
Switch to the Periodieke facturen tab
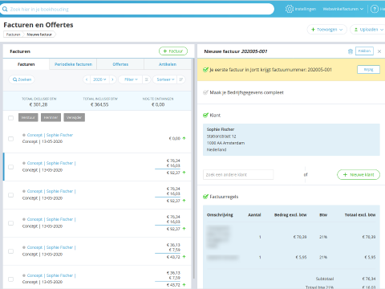73,64
